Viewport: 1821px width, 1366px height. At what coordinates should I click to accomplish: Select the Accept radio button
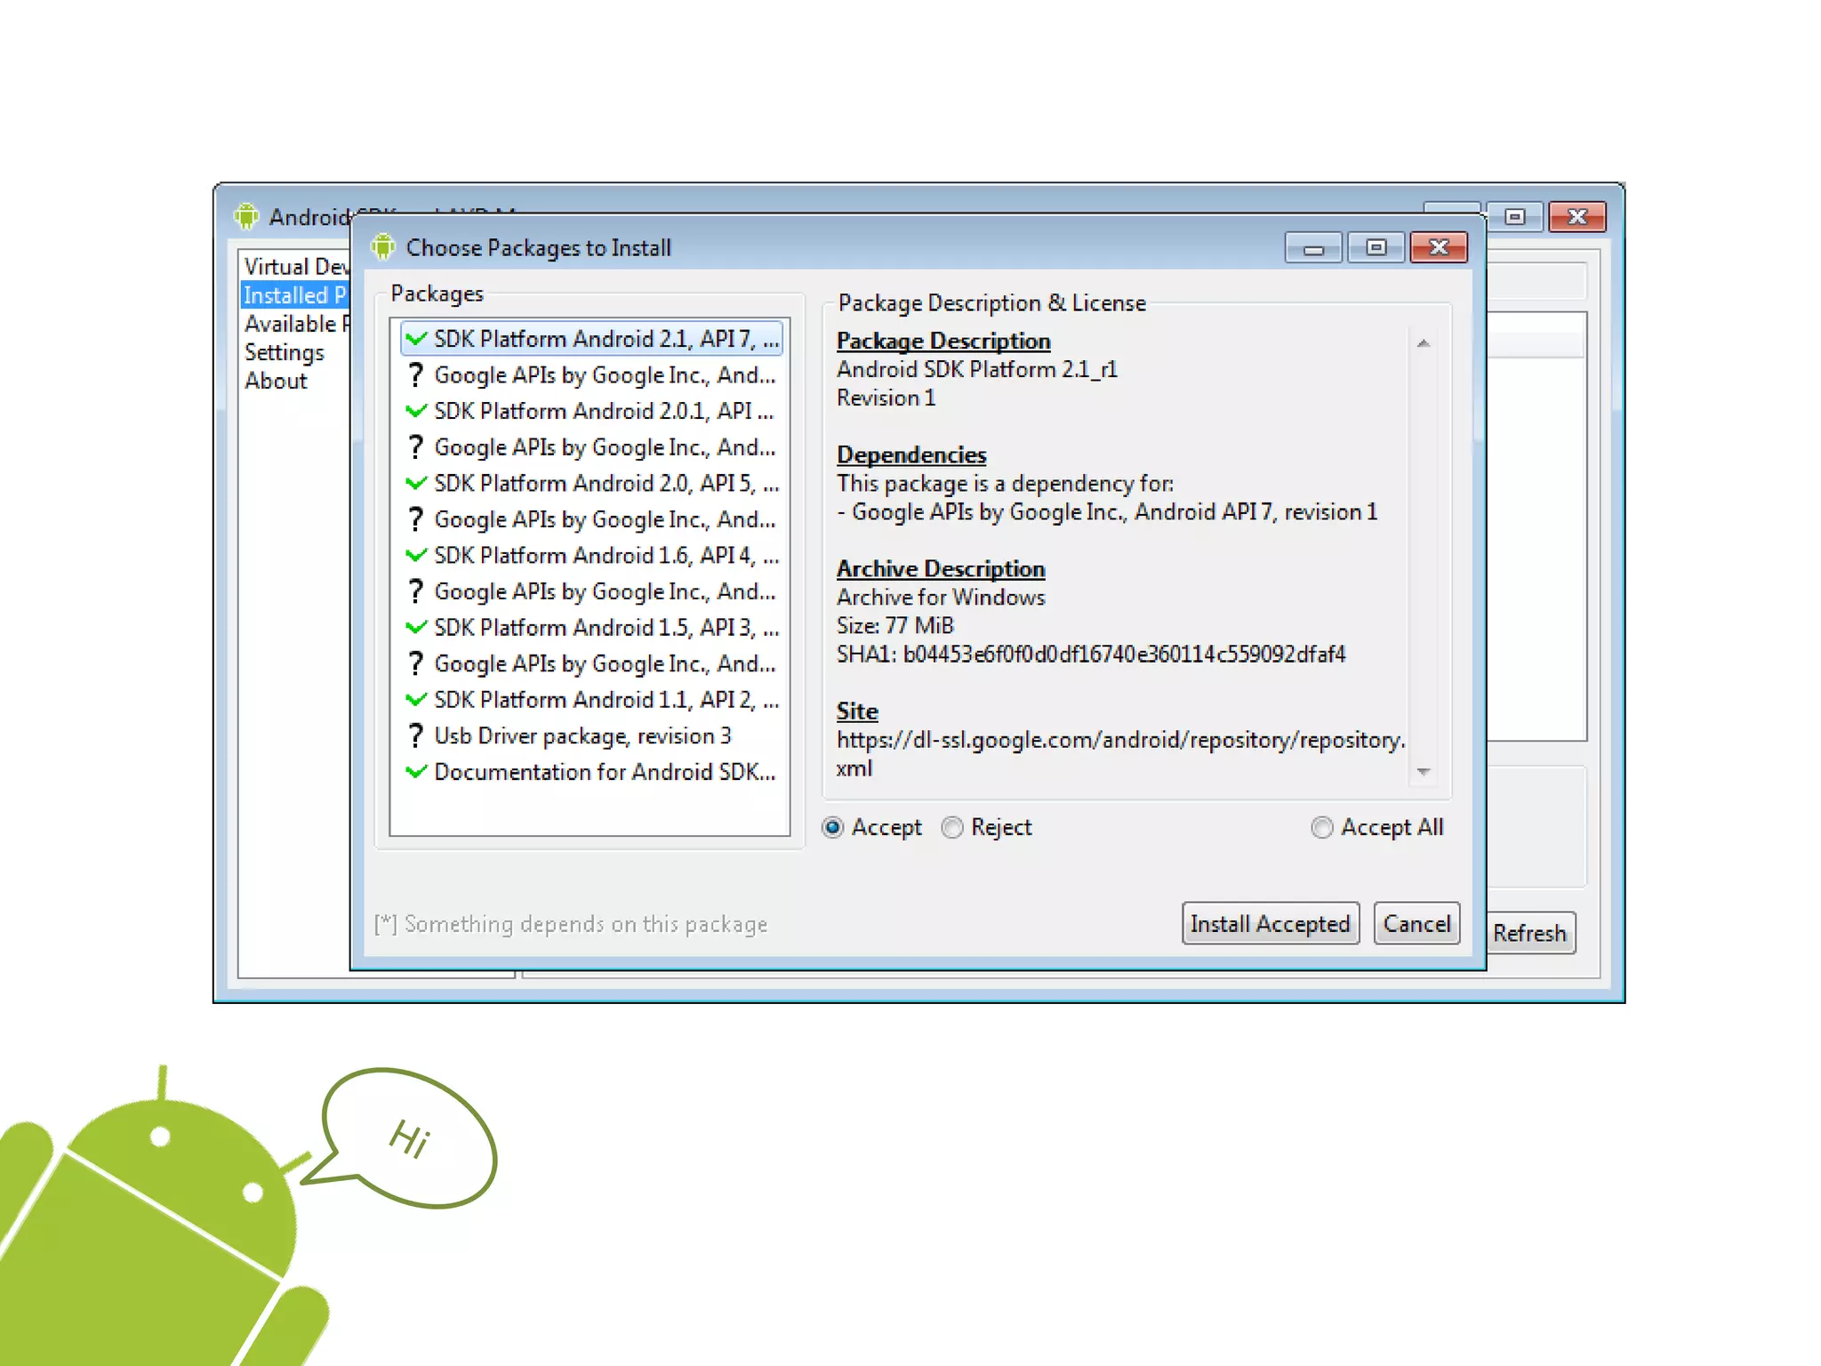833,828
